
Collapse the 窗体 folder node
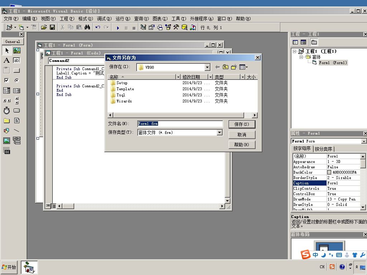[x=301, y=57]
